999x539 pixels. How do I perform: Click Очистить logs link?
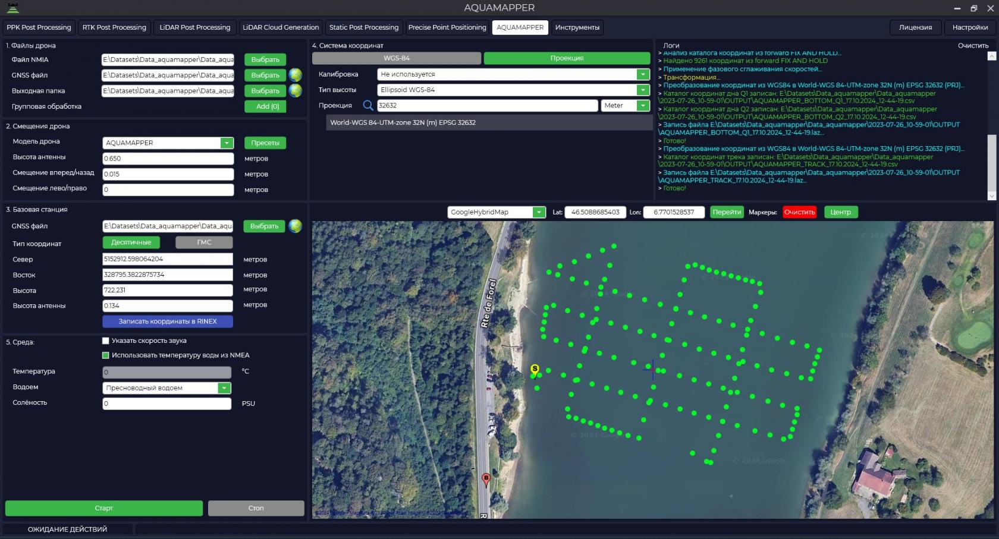(973, 46)
